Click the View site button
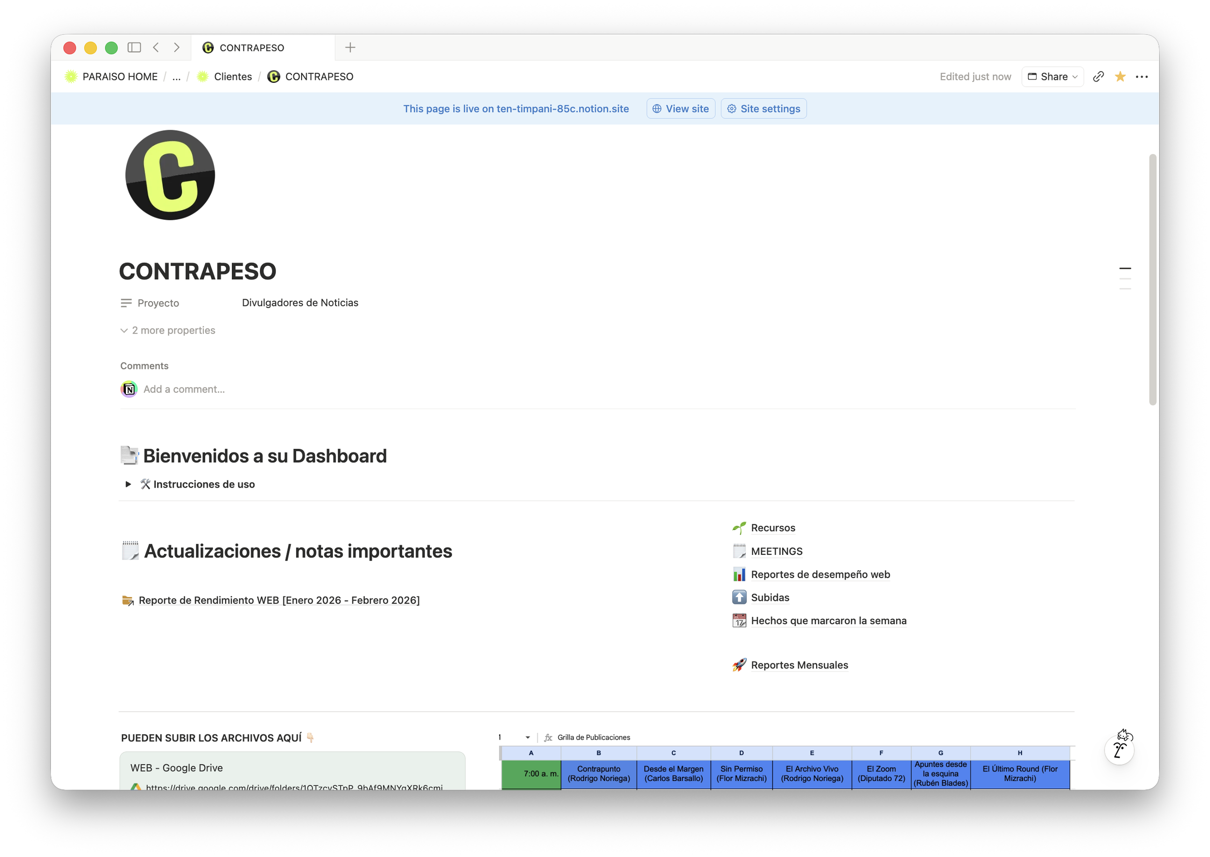 tap(681, 109)
